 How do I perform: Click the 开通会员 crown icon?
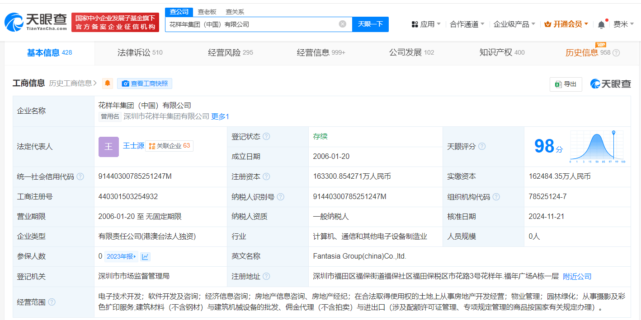(548, 24)
